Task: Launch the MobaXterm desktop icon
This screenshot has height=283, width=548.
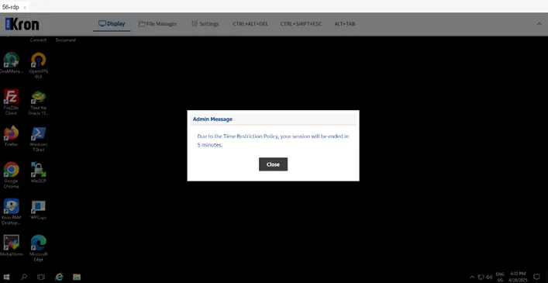Action: (x=11, y=246)
